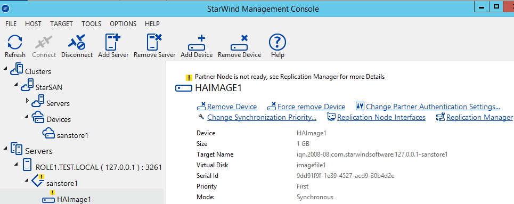Image resolution: width=514 pixels, height=204 pixels.
Task: Open Change Synchronization Priority link
Action: pos(262,117)
